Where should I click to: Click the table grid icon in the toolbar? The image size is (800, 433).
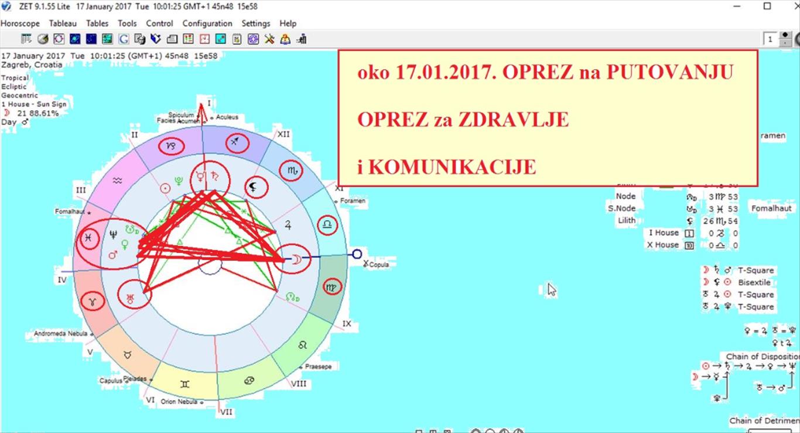(x=26, y=39)
